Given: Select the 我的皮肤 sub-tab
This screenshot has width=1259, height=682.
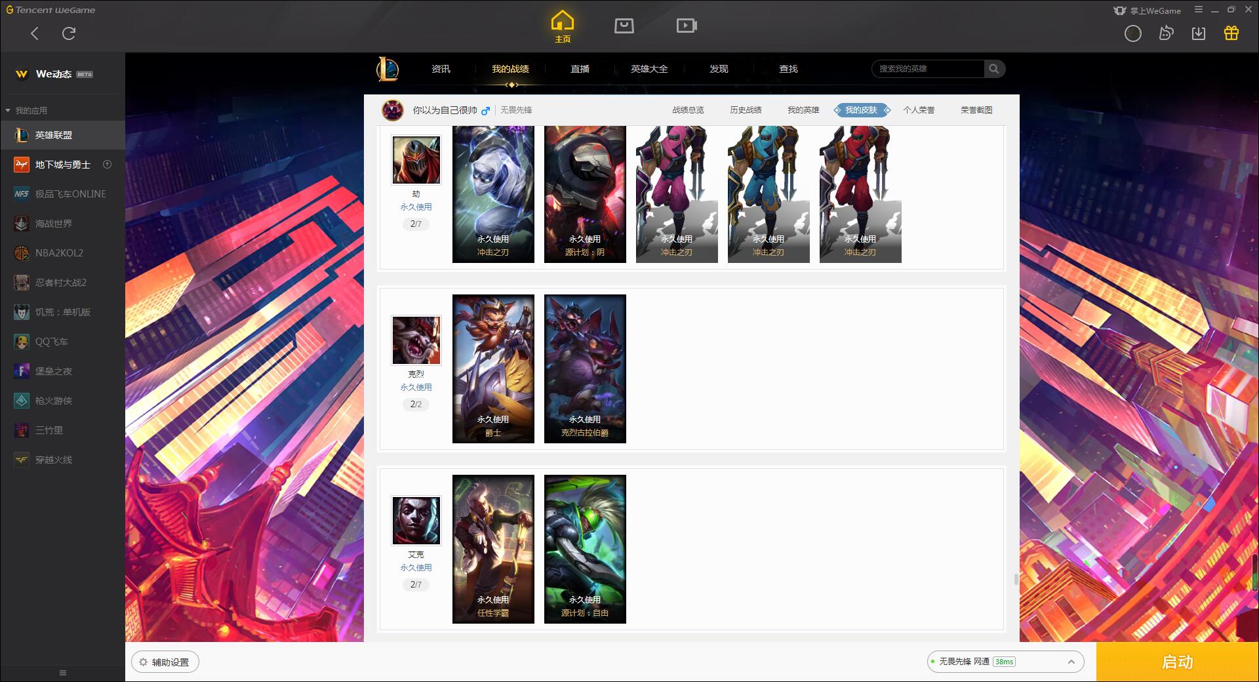Looking at the screenshot, I should pos(861,110).
